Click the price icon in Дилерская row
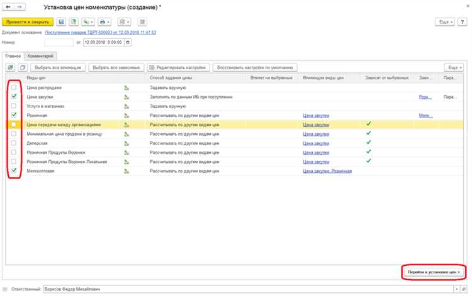The width and height of the screenshot is (472, 296). pyautogui.click(x=126, y=143)
